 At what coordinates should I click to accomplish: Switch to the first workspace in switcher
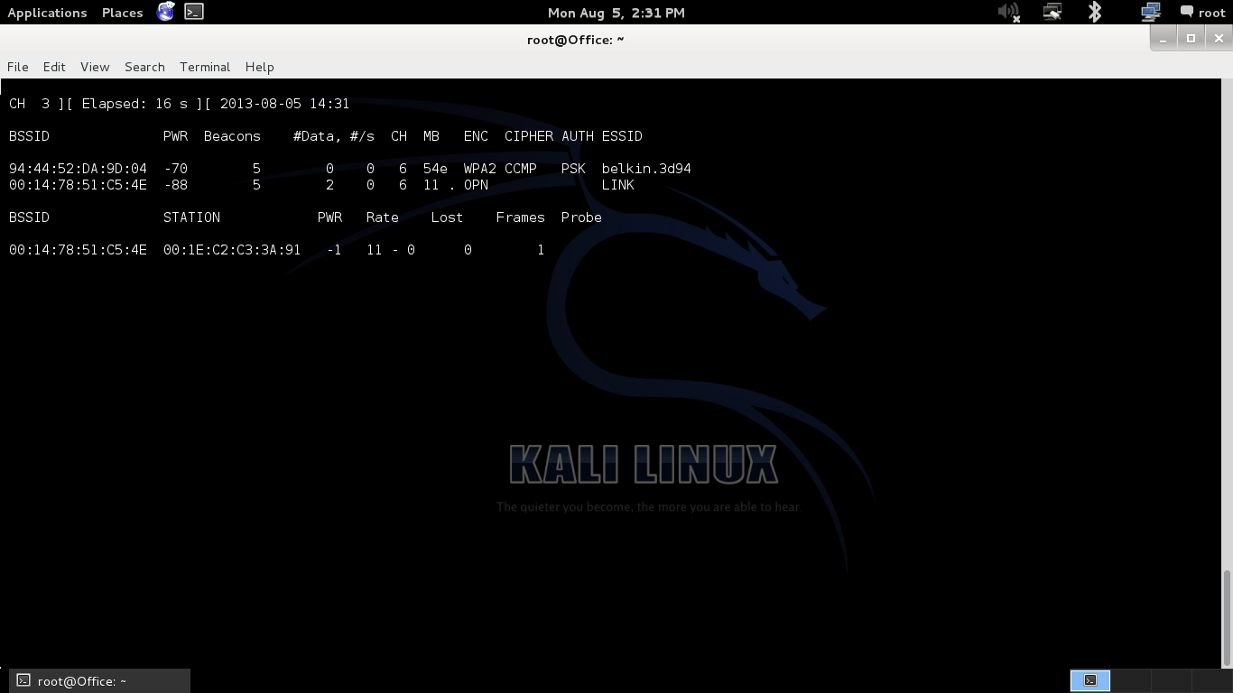(x=1089, y=680)
